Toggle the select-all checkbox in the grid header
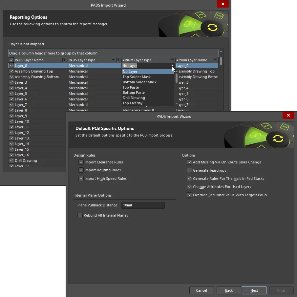 [11, 60]
